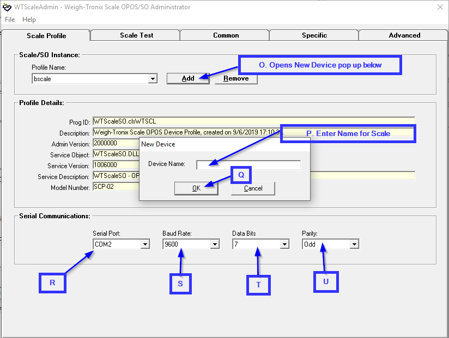
Task: Expand the Serial Port dropdown arrow
Action: [x=145, y=244]
